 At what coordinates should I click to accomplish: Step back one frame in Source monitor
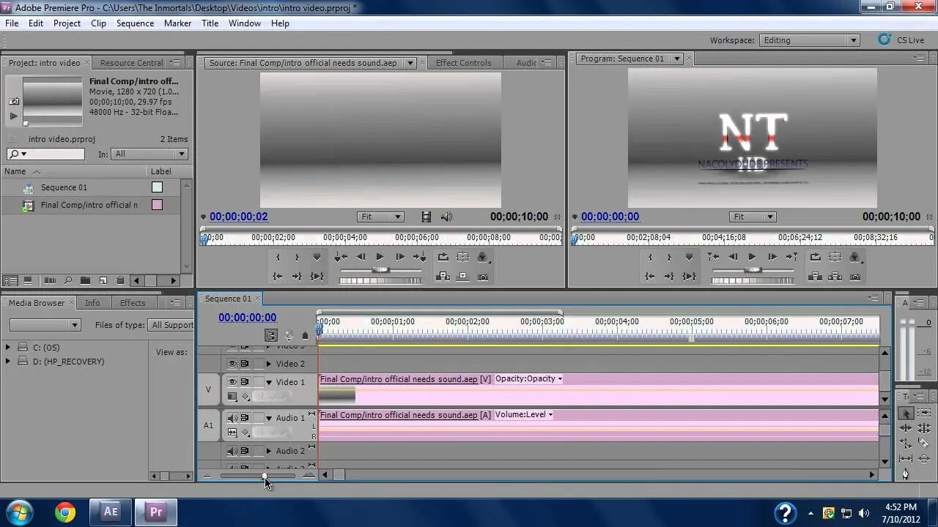pos(361,257)
